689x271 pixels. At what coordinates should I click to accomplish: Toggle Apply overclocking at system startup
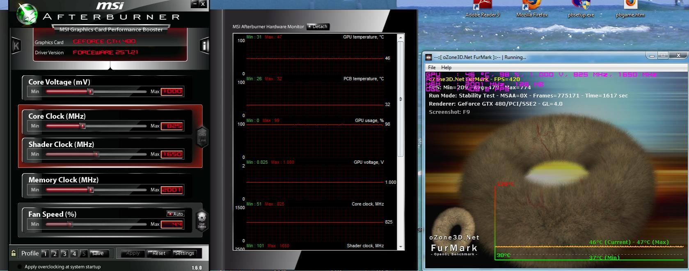[20, 266]
